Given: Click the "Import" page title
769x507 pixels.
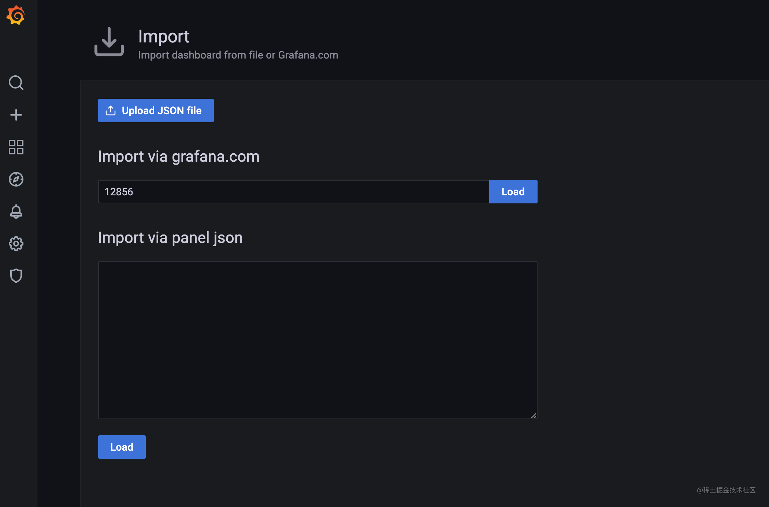Looking at the screenshot, I should [x=163, y=37].
